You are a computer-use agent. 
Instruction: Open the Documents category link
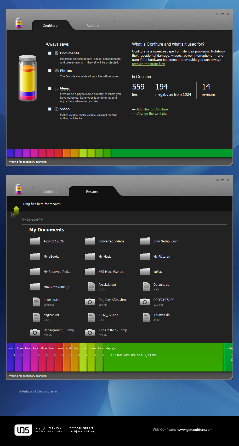[x=70, y=53]
